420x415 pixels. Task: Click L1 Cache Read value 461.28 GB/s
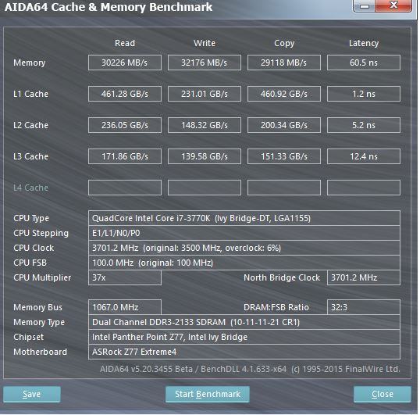pyautogui.click(x=125, y=94)
